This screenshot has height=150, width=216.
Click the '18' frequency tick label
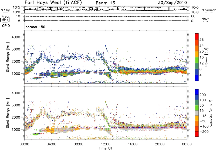(18, 16)
